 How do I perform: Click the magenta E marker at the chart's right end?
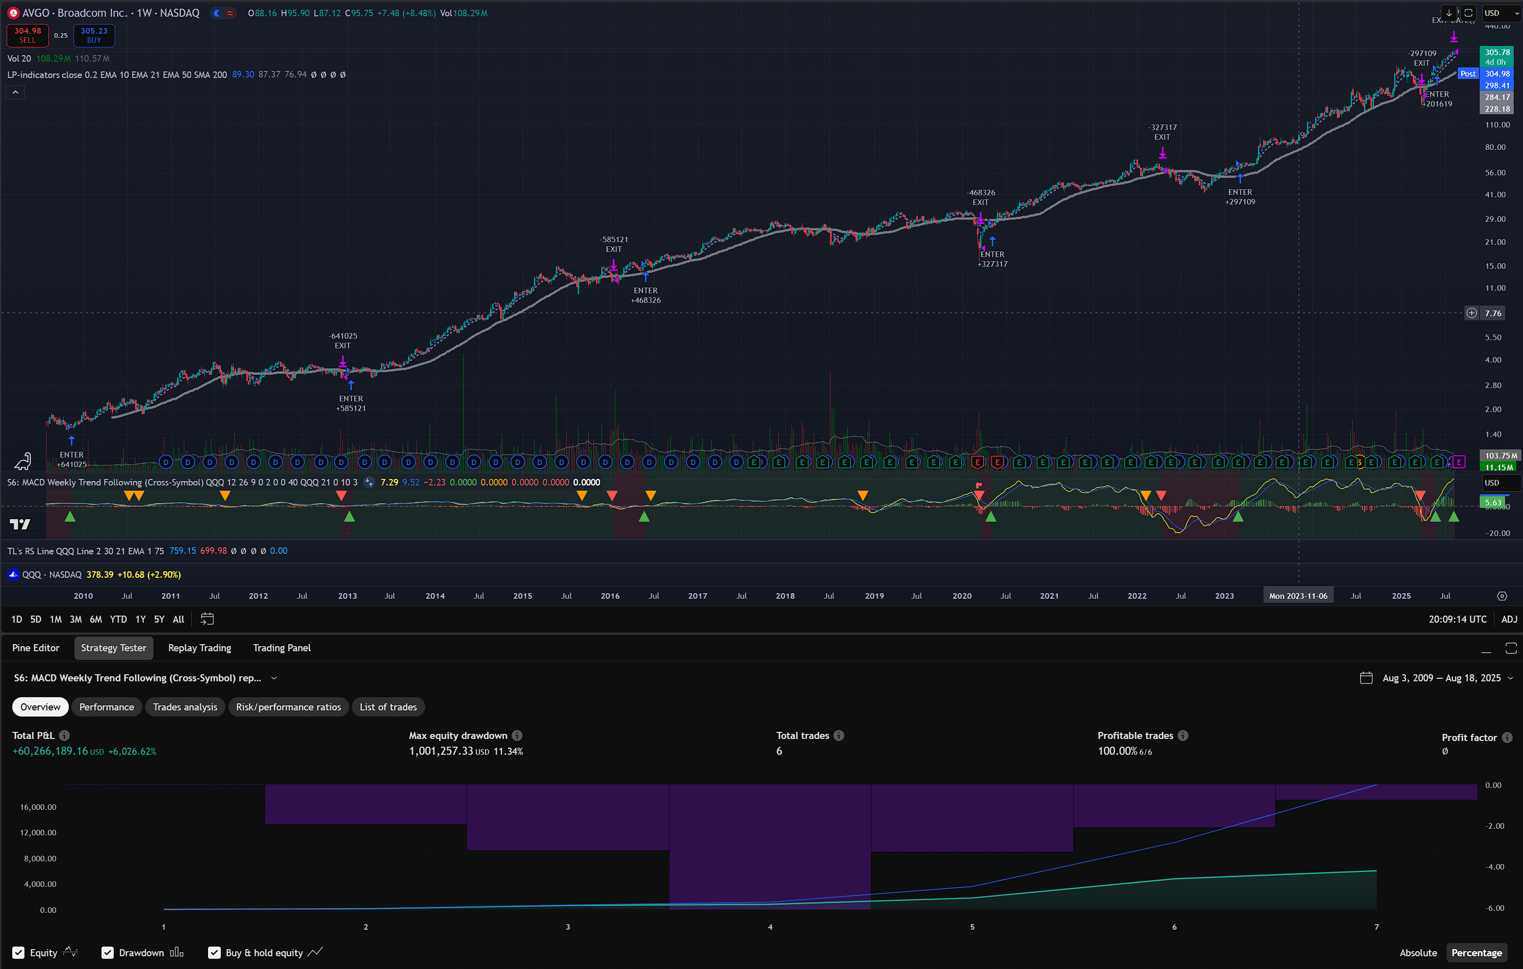pos(1458,463)
